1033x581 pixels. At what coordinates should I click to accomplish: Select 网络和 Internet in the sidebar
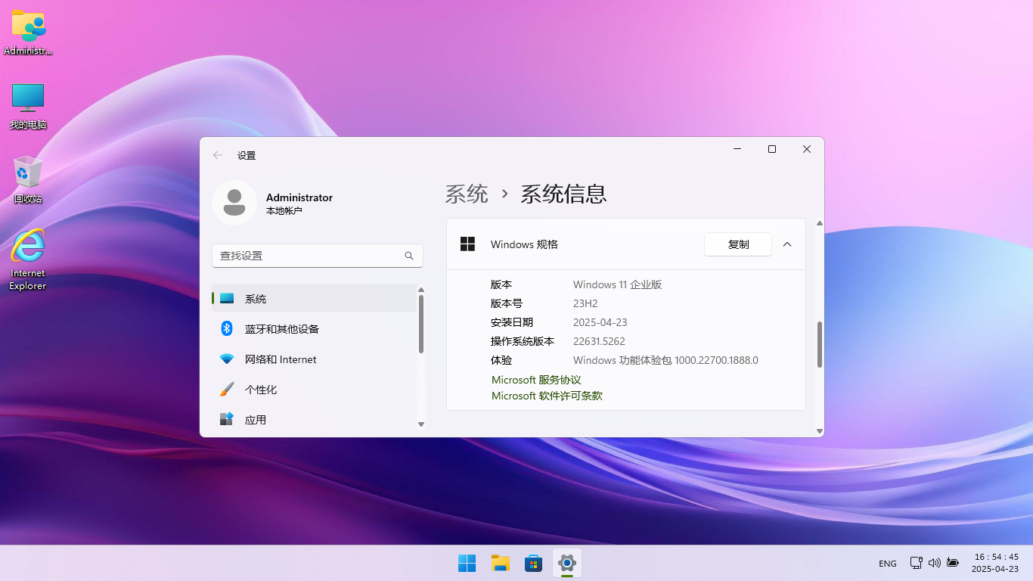pos(314,359)
